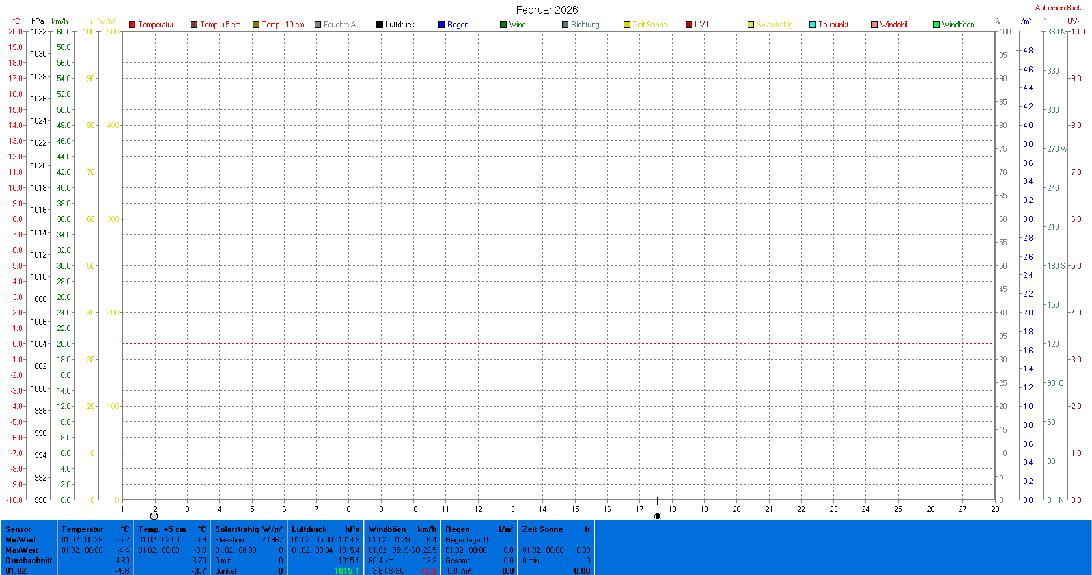Click the blue Regen legend square
Screen dimensions: 1092x575
point(441,25)
